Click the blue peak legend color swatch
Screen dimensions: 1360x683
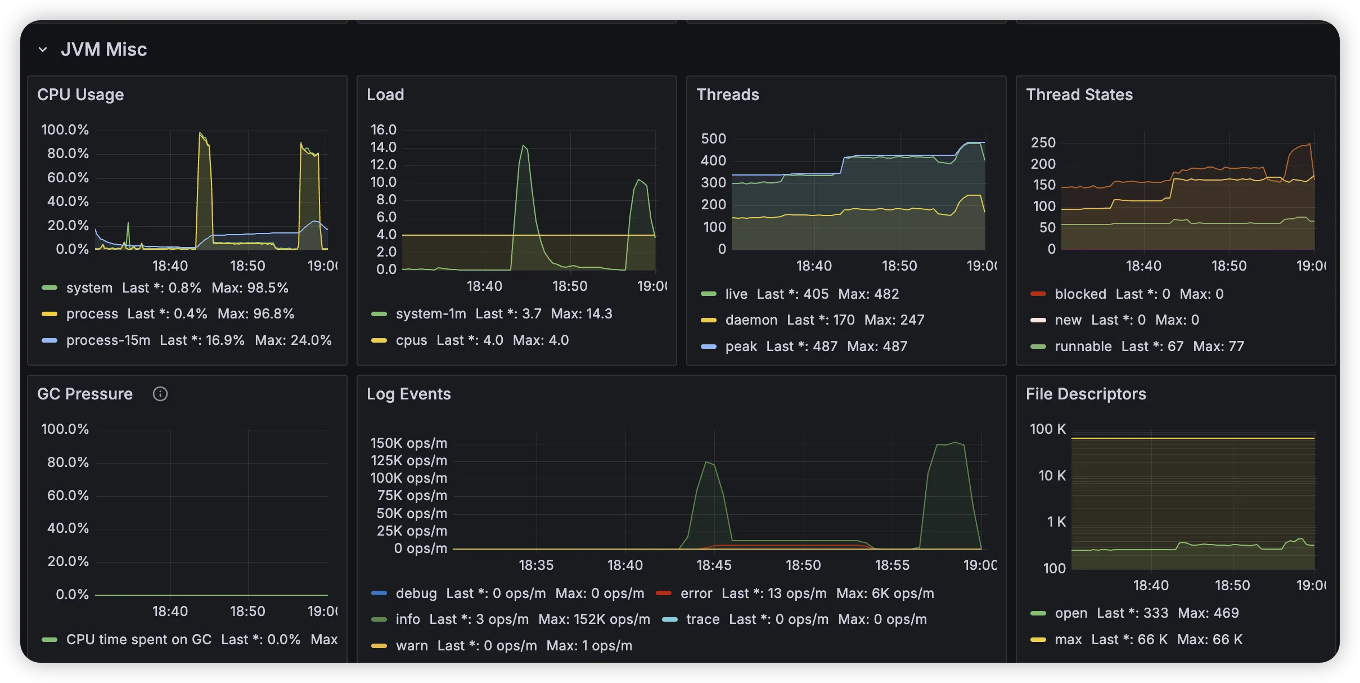point(709,347)
